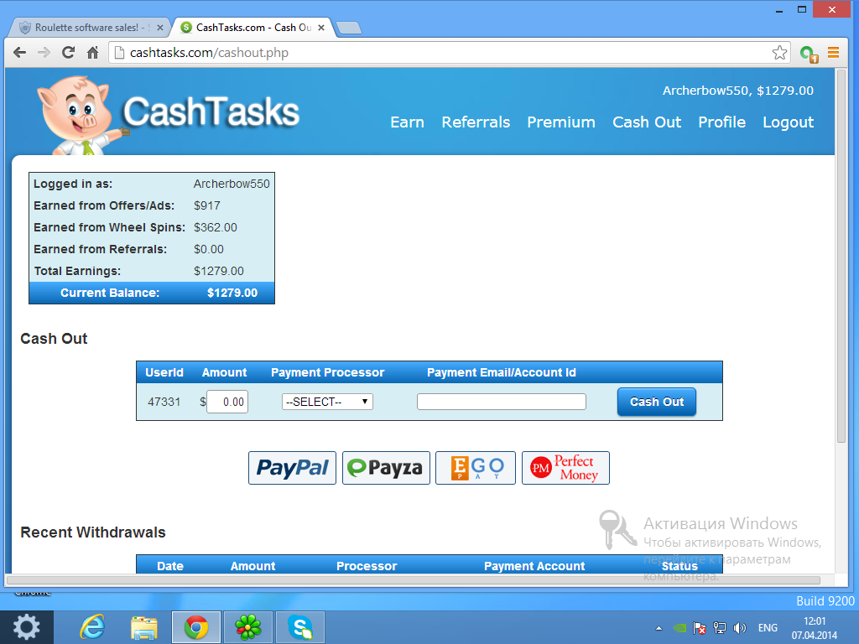Open the Profile page
The image size is (859, 644).
[721, 122]
